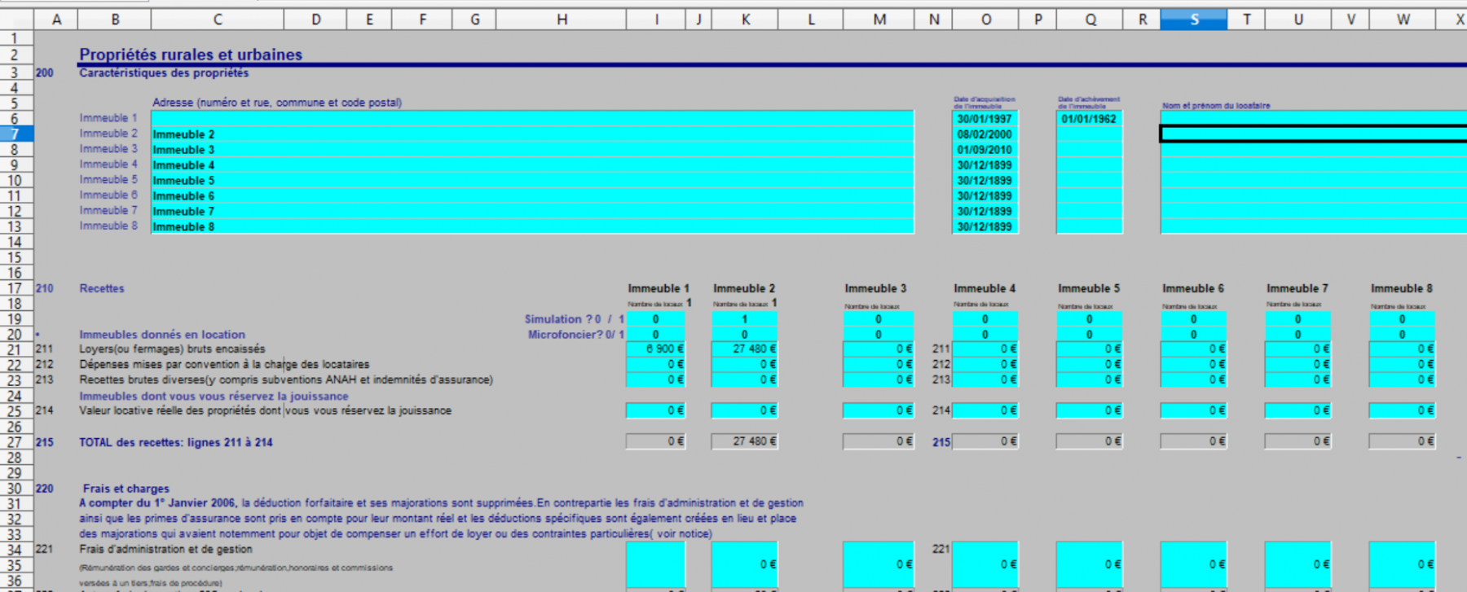Viewport: 1467px width, 592px height.
Task: Click the "Immeuble 6" row label in column B
Action: [x=108, y=195]
